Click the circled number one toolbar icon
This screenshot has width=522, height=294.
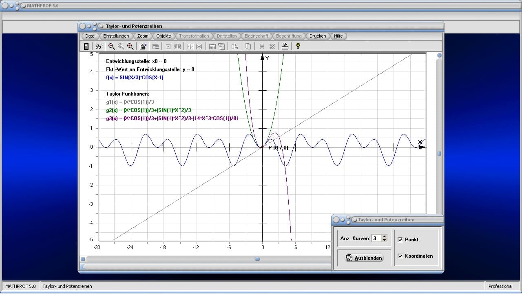coord(190,47)
